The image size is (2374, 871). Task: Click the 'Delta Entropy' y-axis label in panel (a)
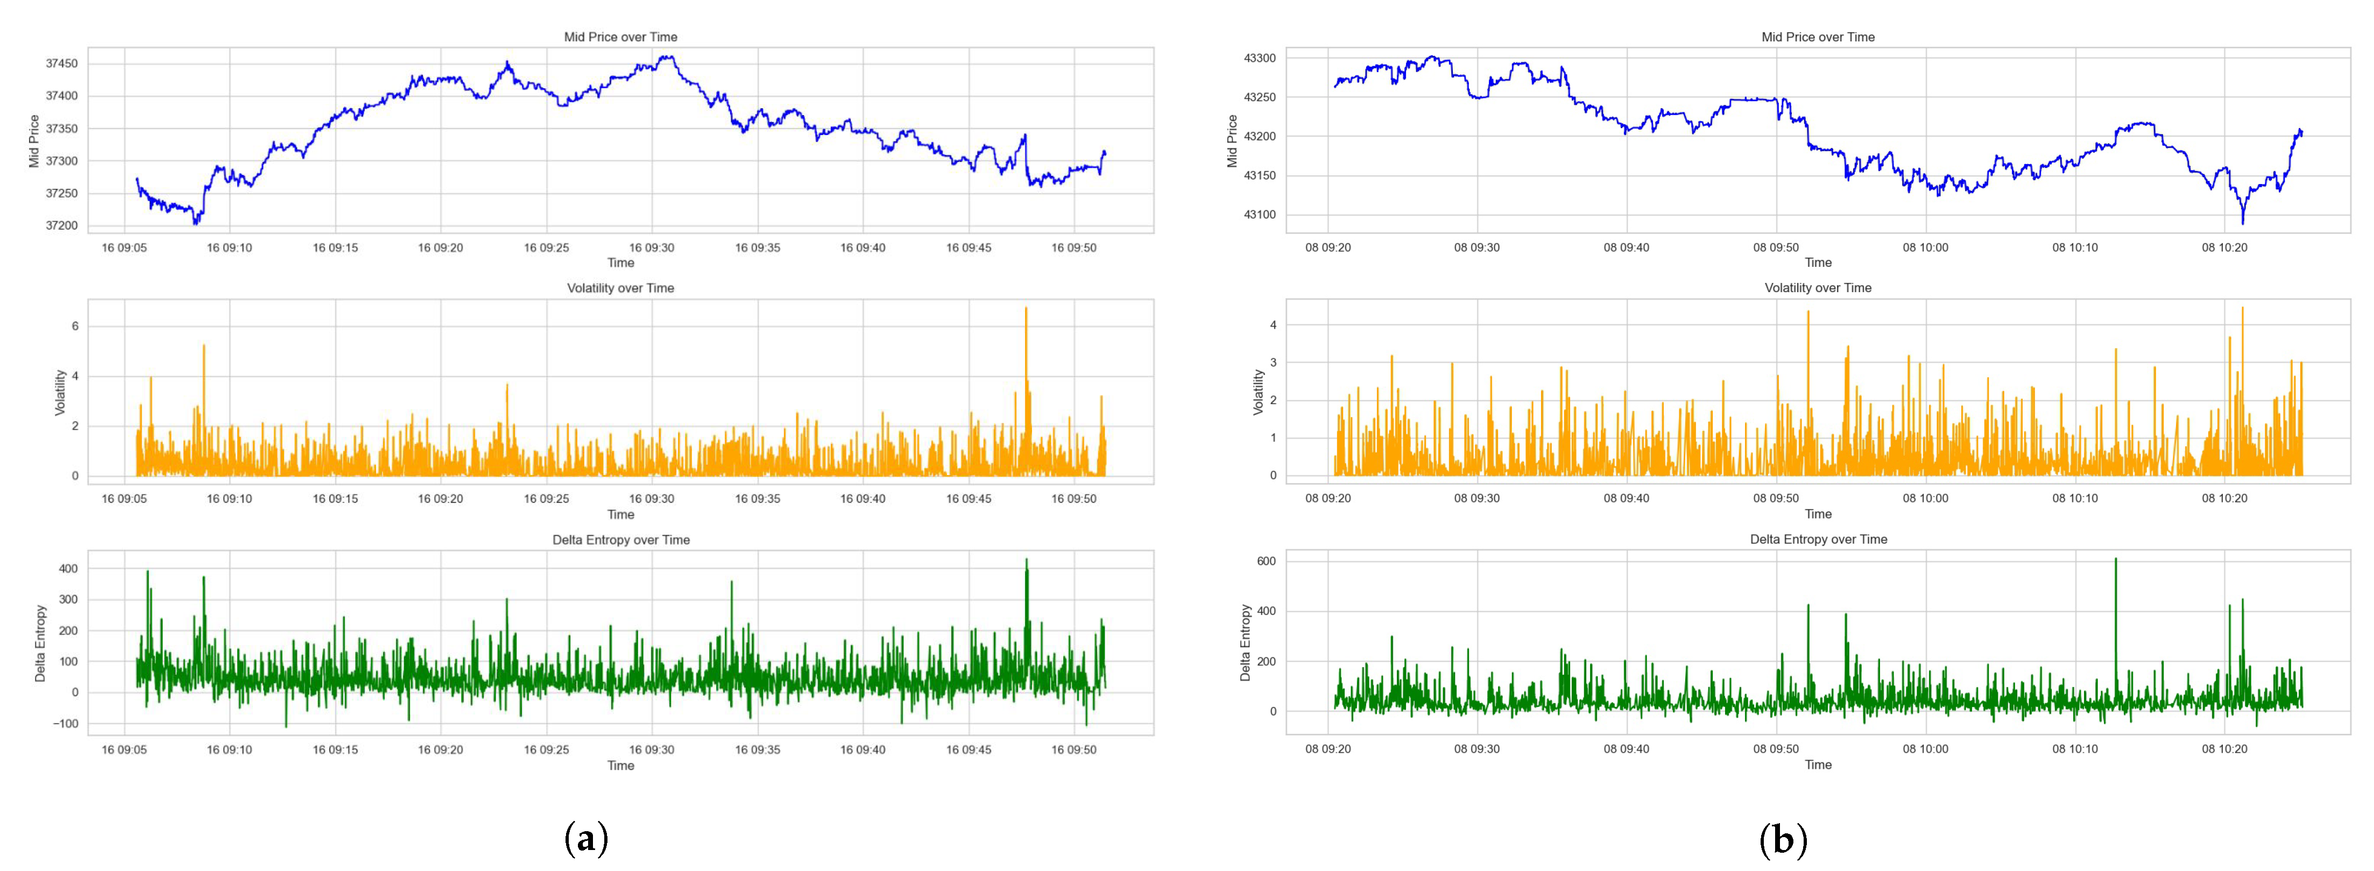click(x=40, y=643)
